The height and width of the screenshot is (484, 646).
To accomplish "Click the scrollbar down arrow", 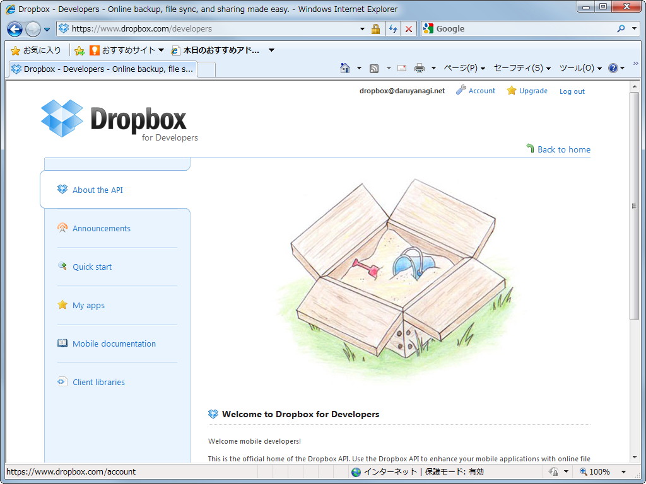I will tap(634, 458).
